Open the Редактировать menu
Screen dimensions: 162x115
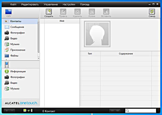30,5
